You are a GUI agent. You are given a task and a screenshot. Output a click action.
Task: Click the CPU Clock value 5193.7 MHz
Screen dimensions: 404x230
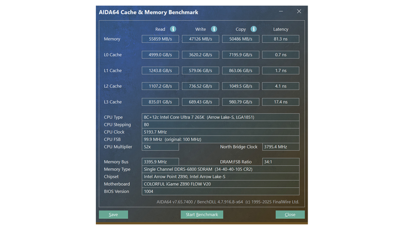pos(221,132)
